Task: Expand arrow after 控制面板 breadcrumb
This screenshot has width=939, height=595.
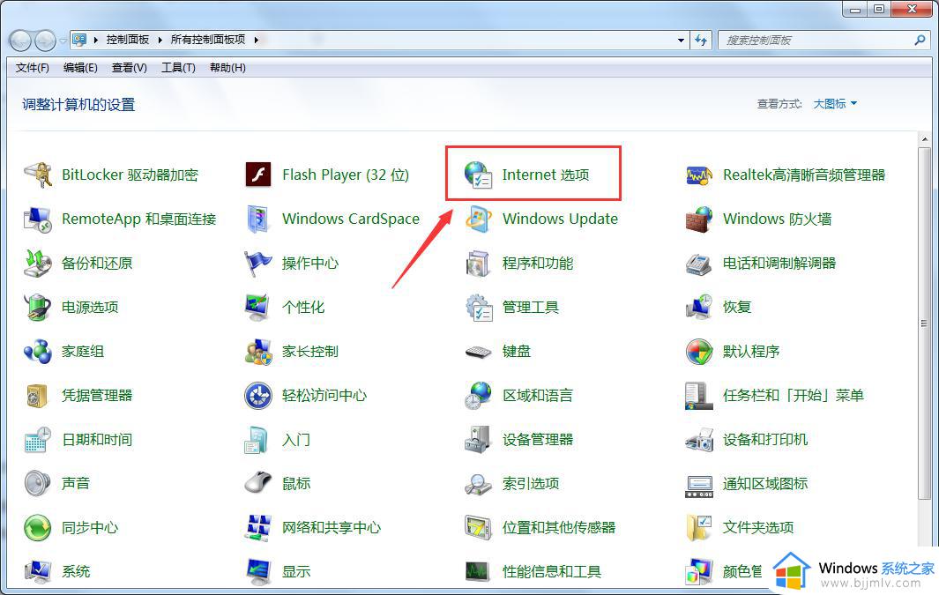Action: [x=160, y=40]
